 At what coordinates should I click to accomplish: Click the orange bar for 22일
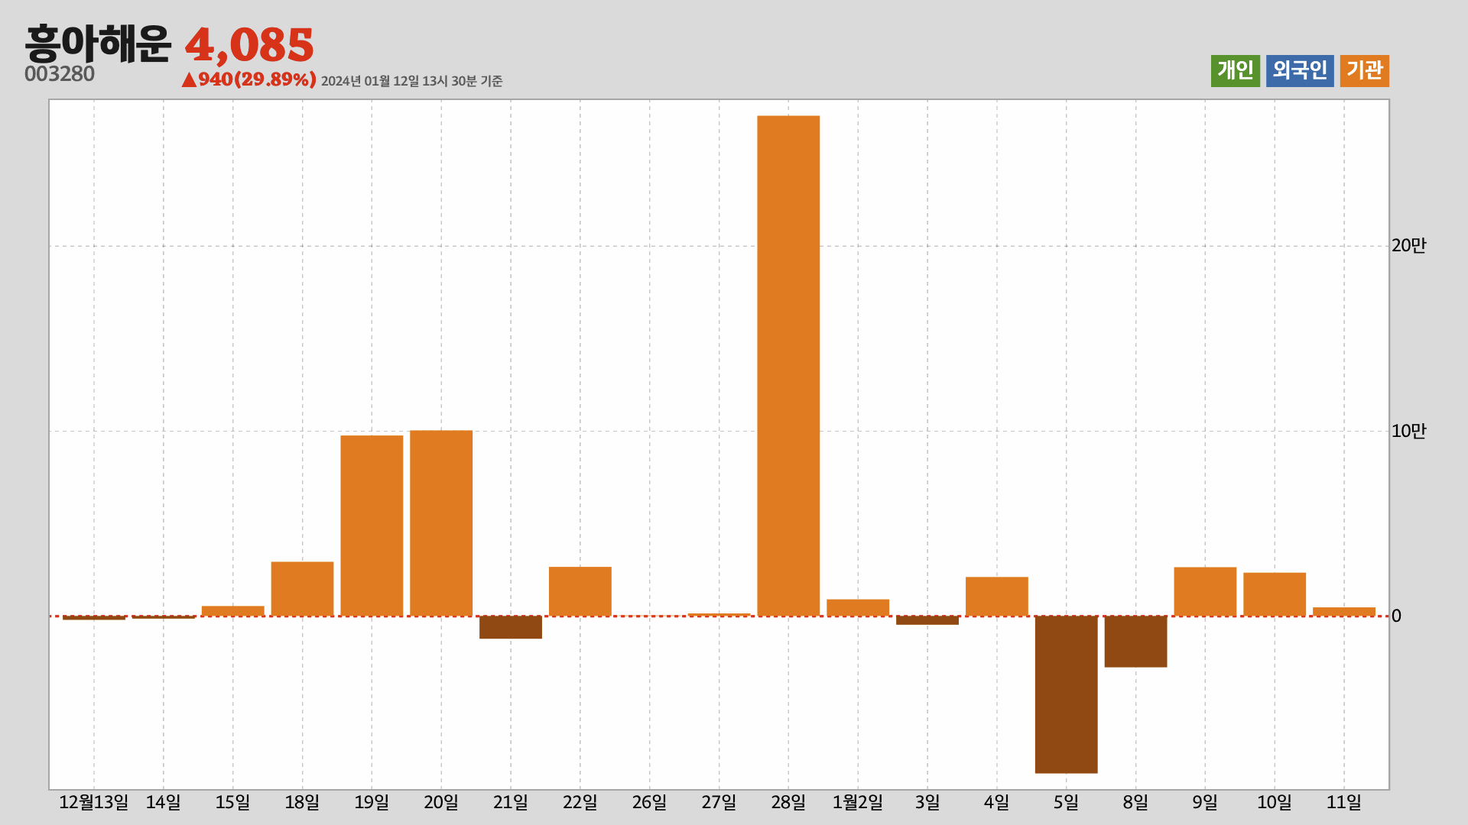[580, 591]
